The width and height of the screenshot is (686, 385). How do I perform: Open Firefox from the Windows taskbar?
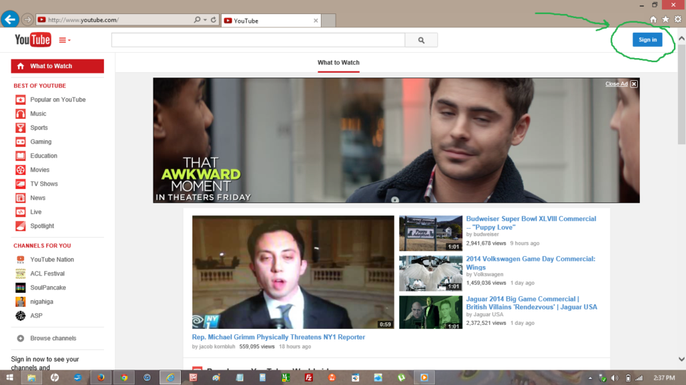101,378
